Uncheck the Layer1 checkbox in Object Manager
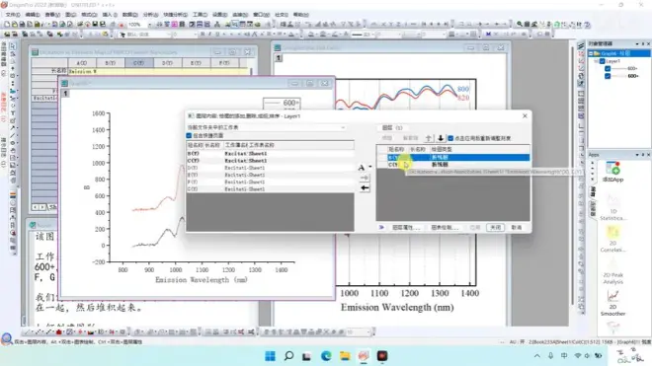 (x=602, y=61)
